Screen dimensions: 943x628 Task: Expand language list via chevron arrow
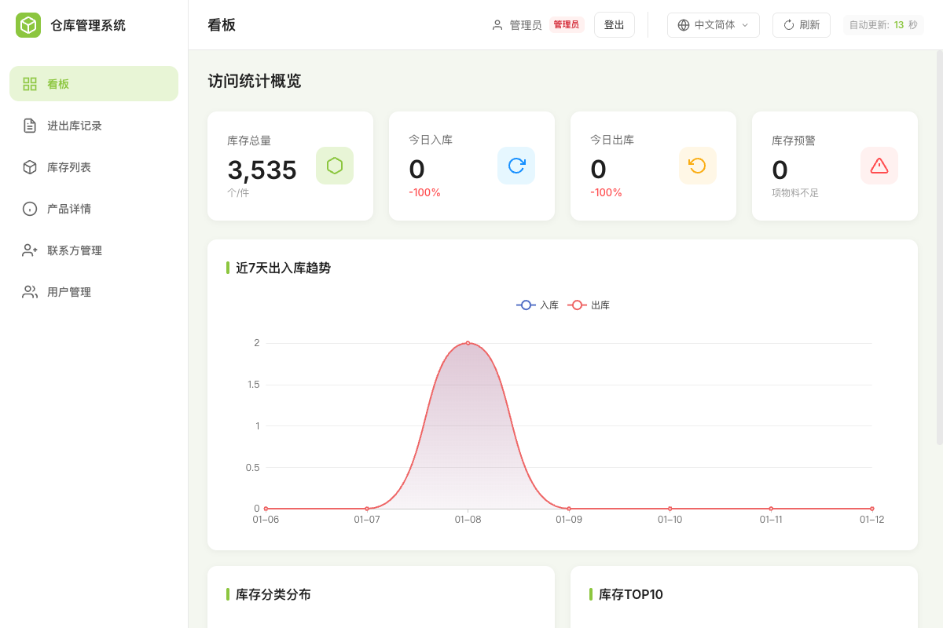745,25
